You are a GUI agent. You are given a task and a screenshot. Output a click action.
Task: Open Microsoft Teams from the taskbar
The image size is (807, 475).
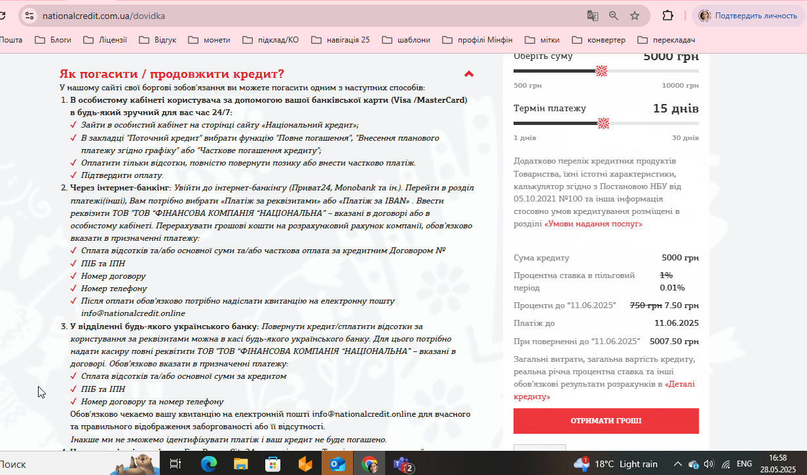coord(402,464)
